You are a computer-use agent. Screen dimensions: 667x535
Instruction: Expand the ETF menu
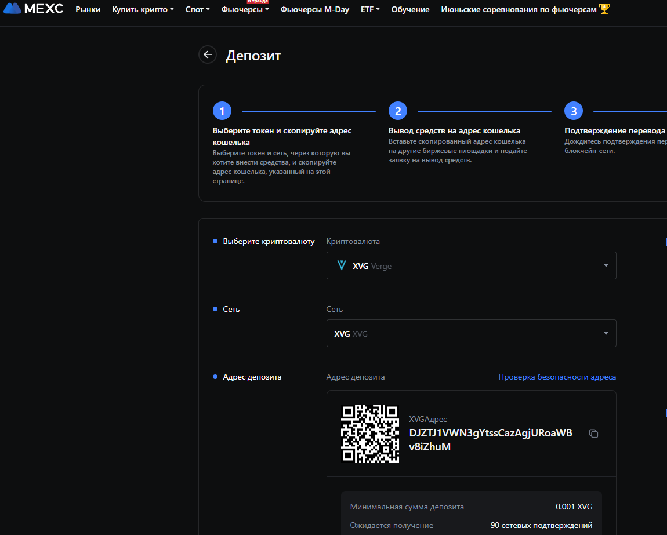pos(370,9)
